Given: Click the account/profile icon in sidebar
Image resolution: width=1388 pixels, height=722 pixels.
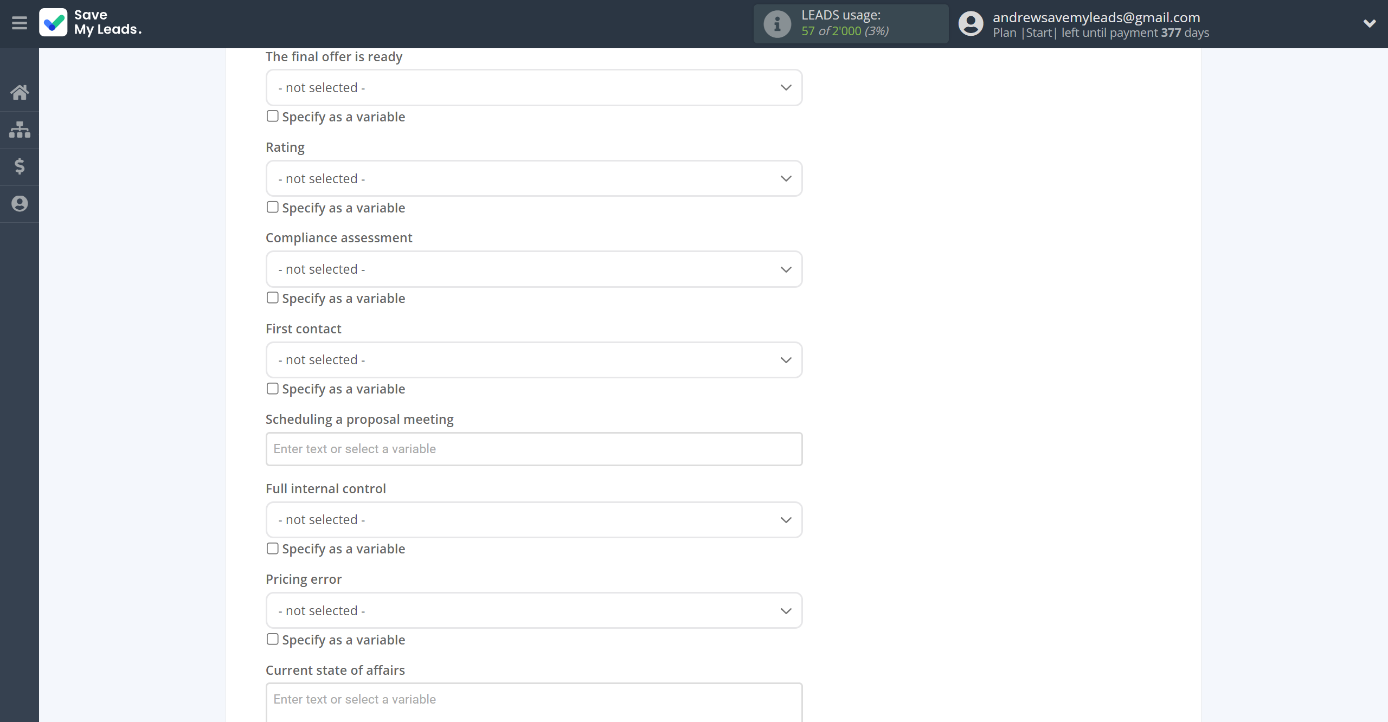Looking at the screenshot, I should point(20,203).
